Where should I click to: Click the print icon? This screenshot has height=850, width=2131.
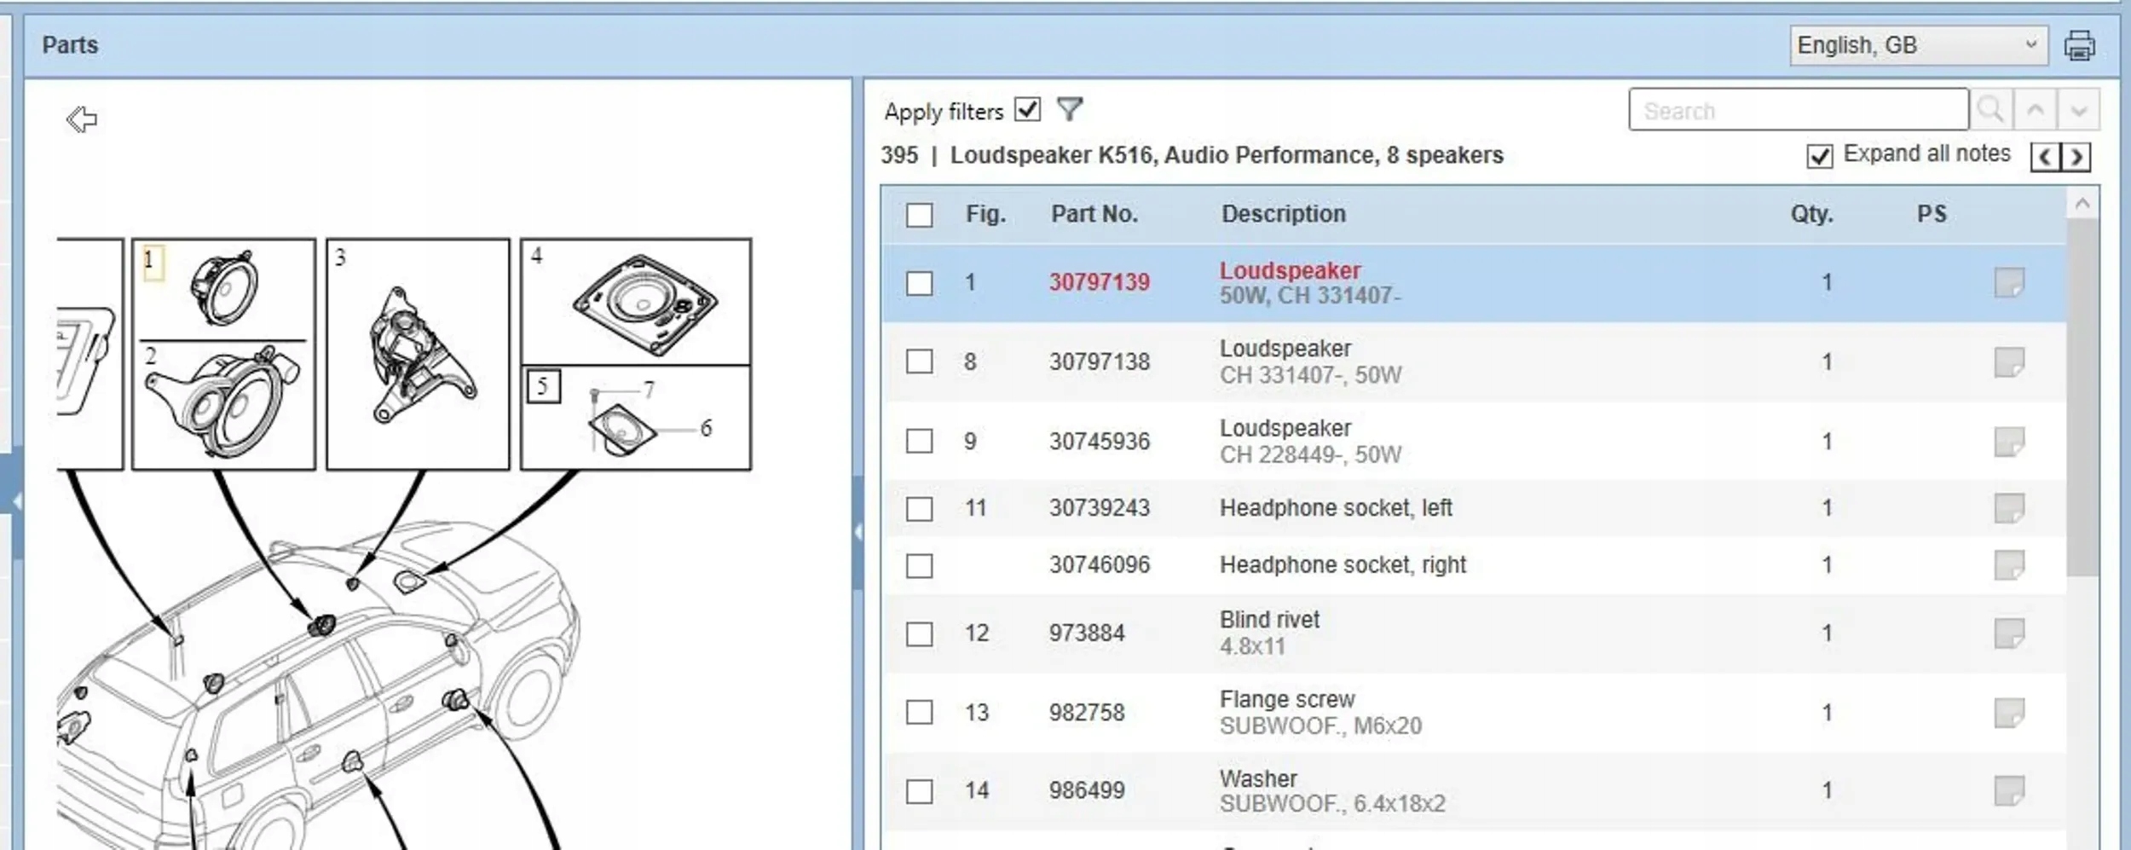[x=2079, y=45]
